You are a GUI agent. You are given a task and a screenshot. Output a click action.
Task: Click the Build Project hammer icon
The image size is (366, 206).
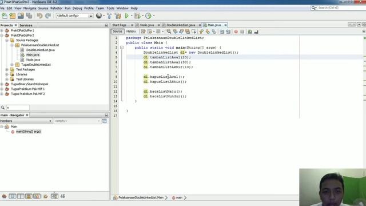pyautogui.click(x=109, y=15)
